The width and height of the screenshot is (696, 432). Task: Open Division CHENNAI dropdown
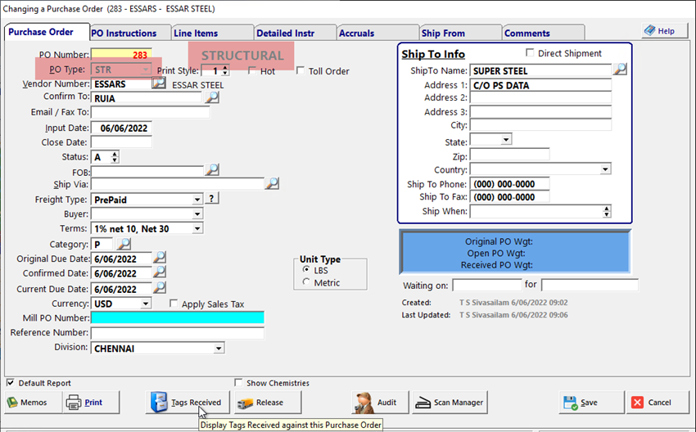tap(219, 349)
